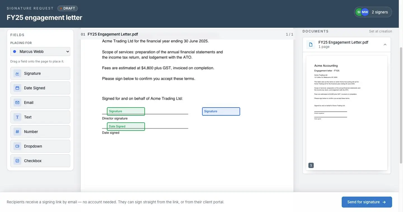The height and width of the screenshot is (212, 403).
Task: Open the Placing For Marcus Webb dropdown
Action: (x=40, y=52)
